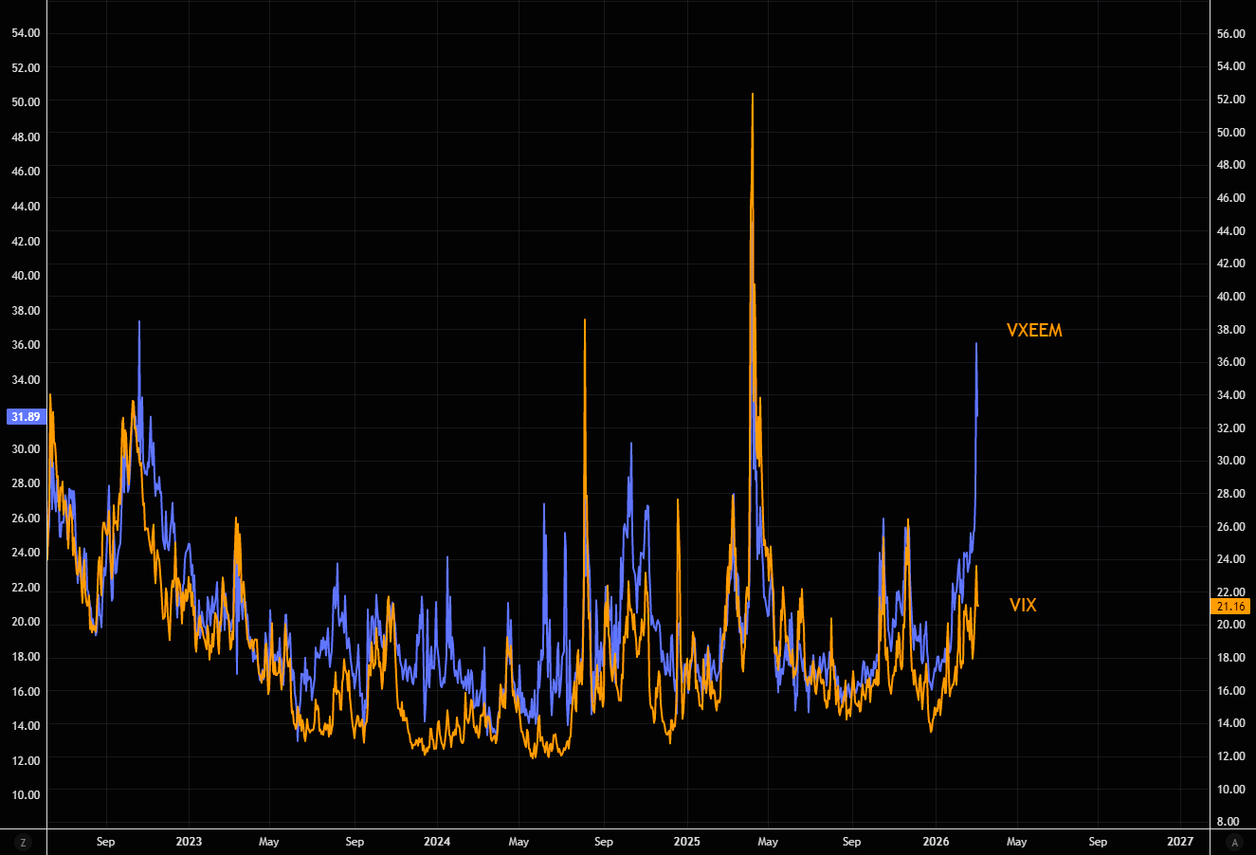Click the 2025 label on time axis
Screen dimensions: 1256x855
(686, 842)
